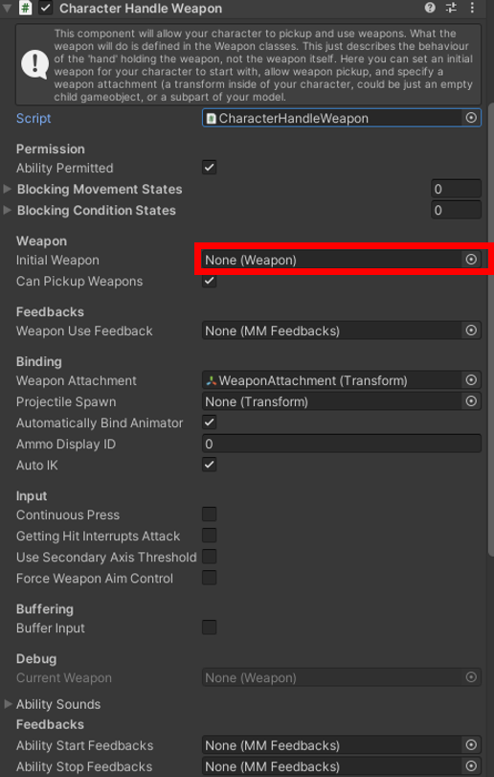Open component three-dot context menu
Viewport: 494px width, 777px height.
tap(472, 8)
